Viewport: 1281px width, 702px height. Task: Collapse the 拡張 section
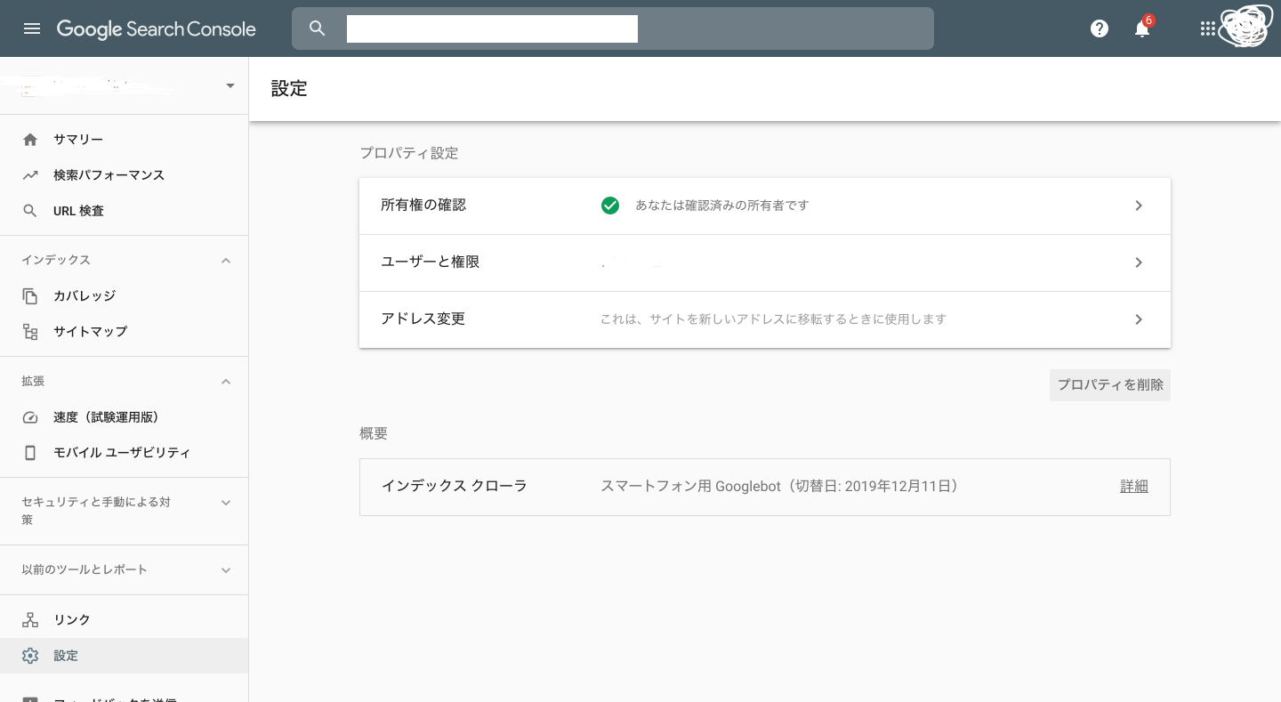(226, 382)
